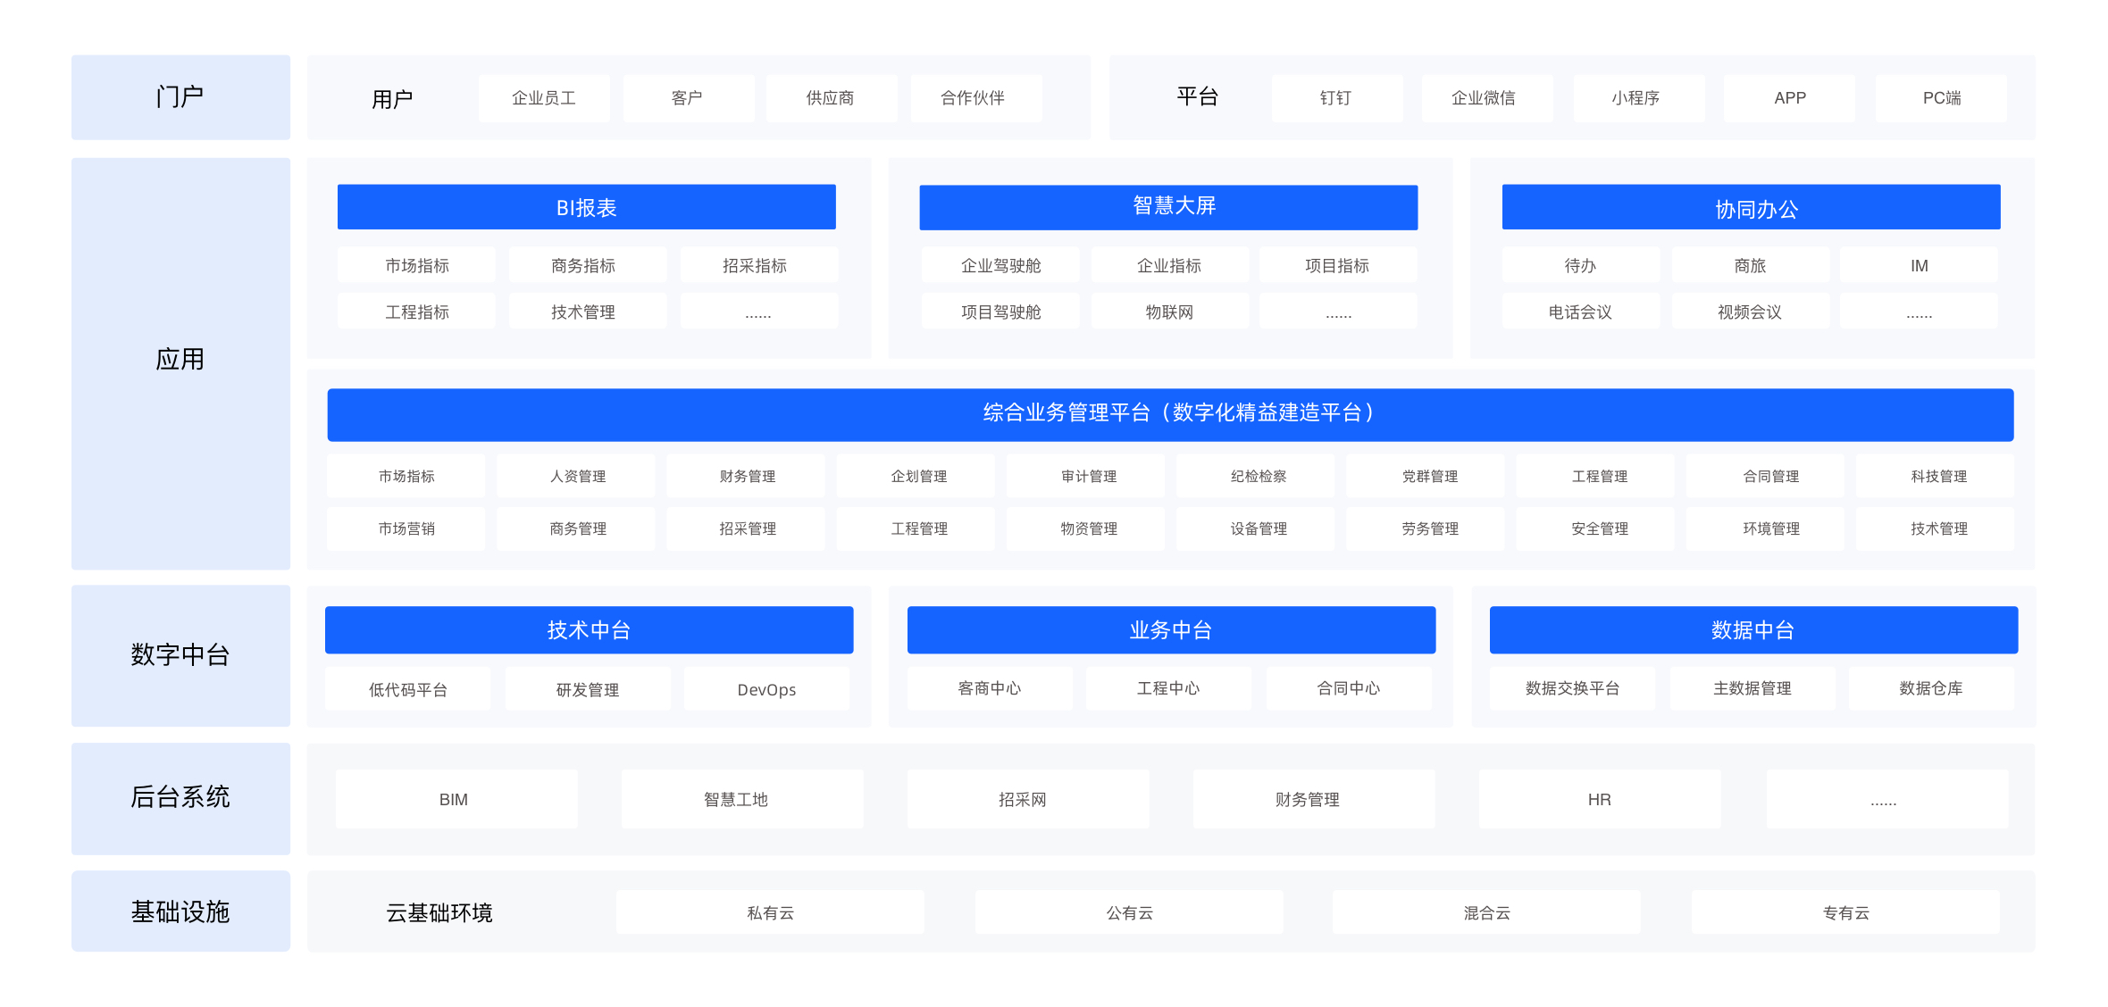
Task: Select the 物资管理 box
Action: [x=1087, y=528]
